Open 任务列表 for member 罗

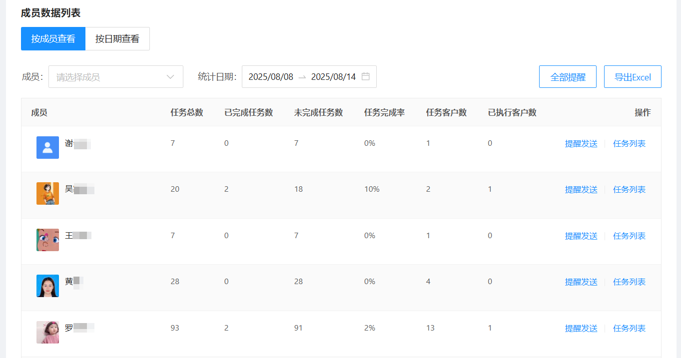(629, 329)
